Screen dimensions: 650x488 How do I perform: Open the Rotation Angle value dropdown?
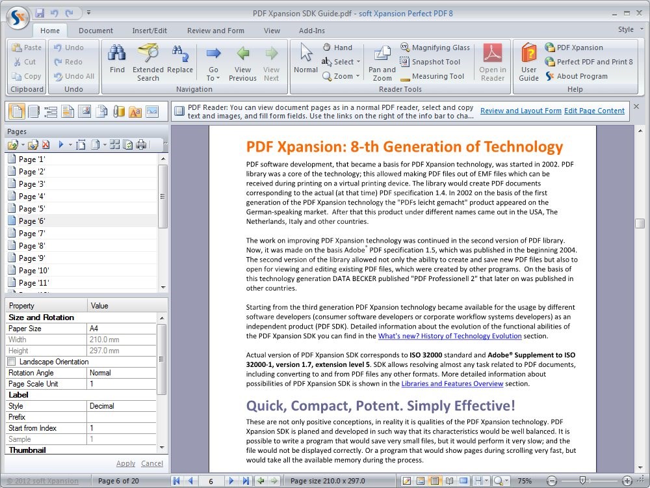(x=121, y=373)
